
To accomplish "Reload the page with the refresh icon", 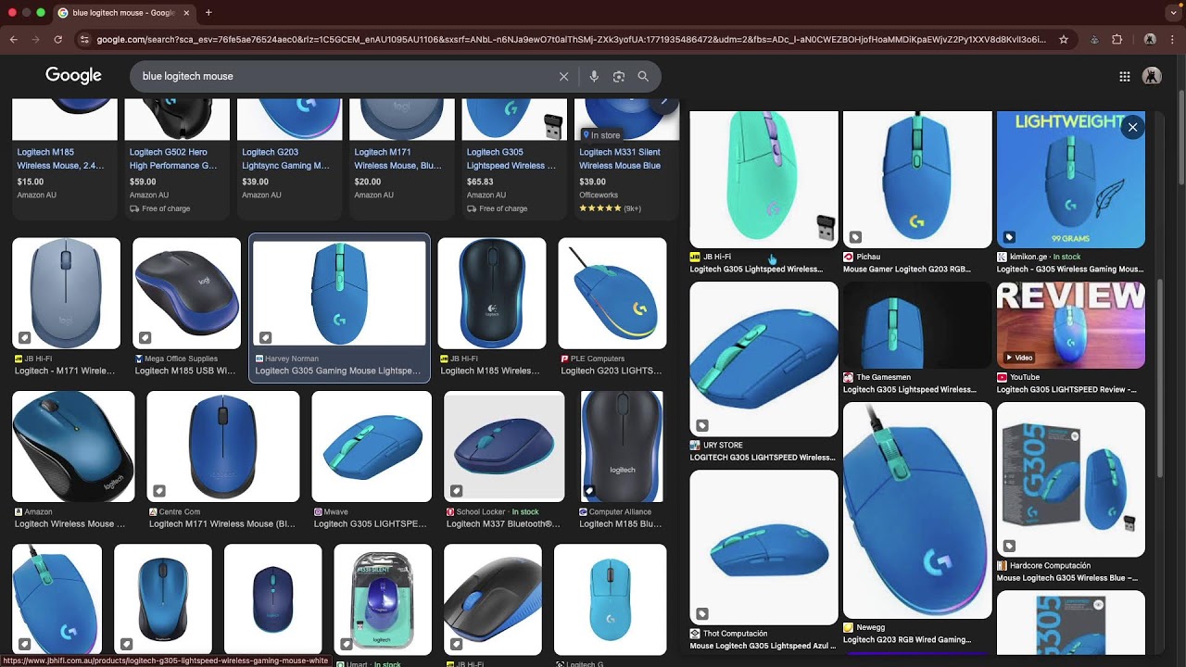I will 57,40.
